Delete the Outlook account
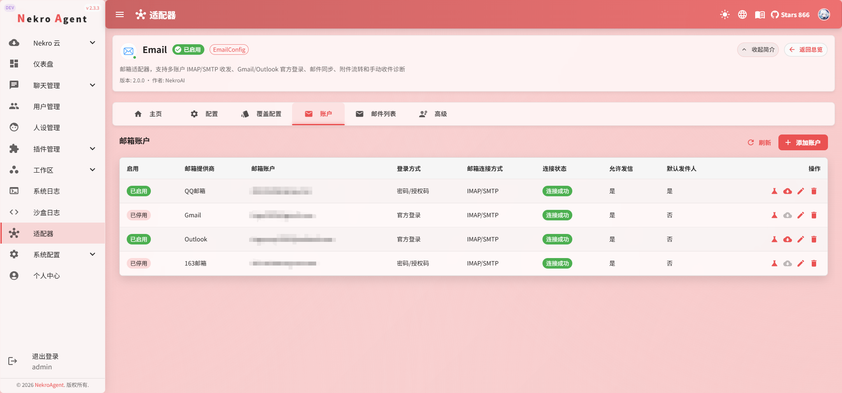The image size is (842, 393). pyautogui.click(x=814, y=239)
